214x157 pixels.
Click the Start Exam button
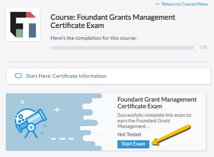[x=133, y=144]
